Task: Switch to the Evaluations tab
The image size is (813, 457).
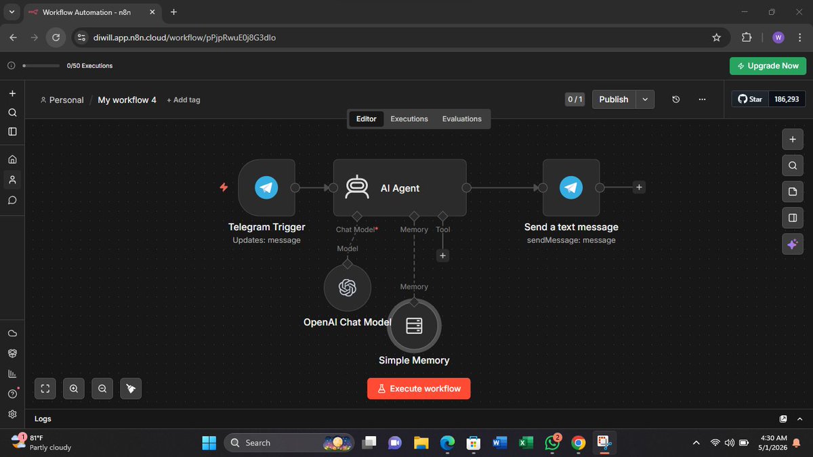Action: tap(462, 118)
